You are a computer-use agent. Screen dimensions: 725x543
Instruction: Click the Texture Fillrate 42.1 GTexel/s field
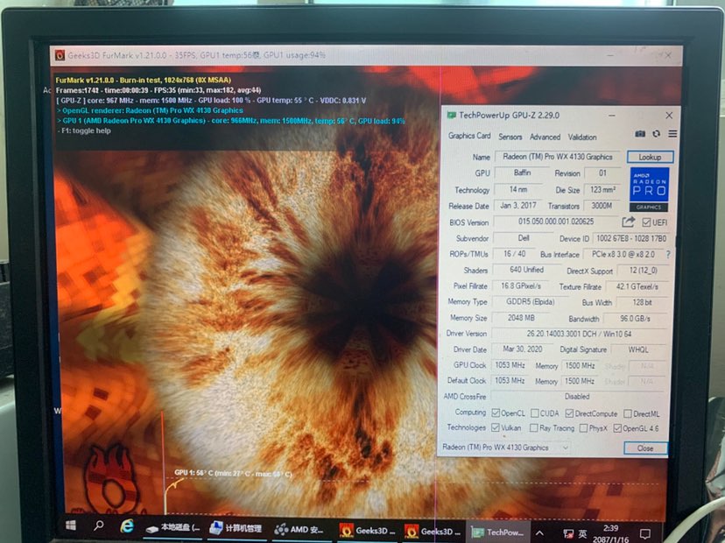[637, 286]
